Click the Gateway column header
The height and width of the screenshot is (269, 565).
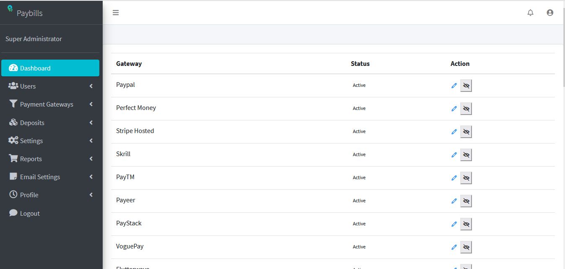[x=129, y=64]
